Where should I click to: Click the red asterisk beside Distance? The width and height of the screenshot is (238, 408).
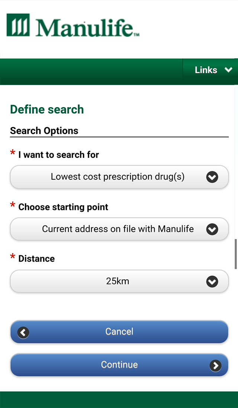(x=12, y=257)
